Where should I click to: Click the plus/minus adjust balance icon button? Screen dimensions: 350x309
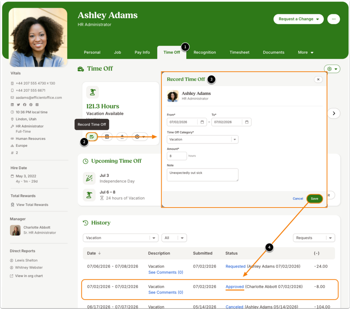122,137
